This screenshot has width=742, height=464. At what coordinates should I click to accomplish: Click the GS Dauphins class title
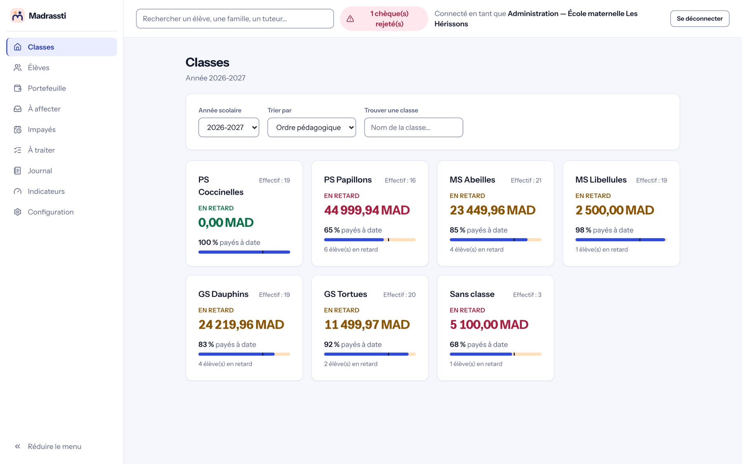(223, 294)
